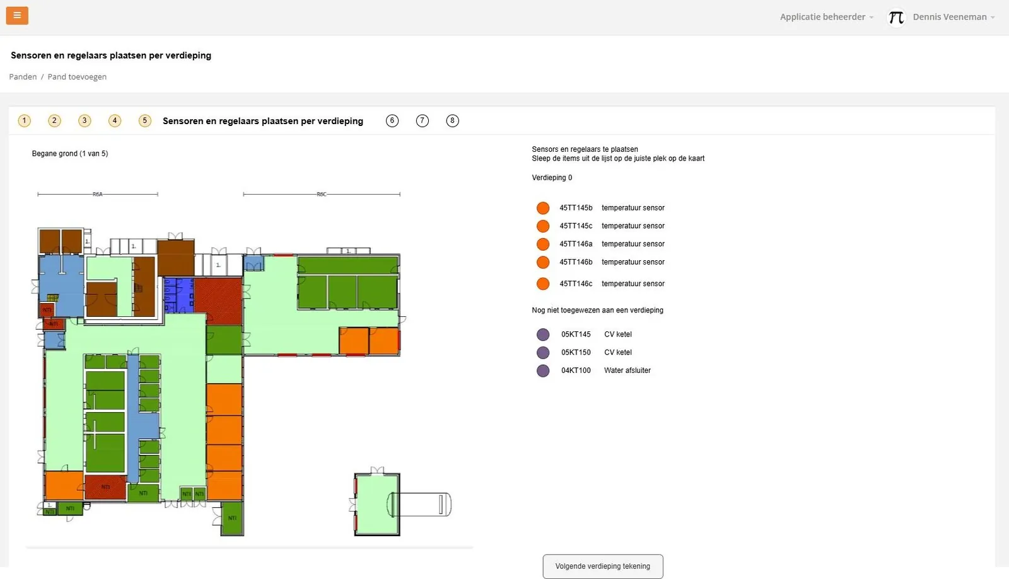Screen dimensions: 1009x579
Task: Click the small outbuilding on the floor plan
Action: [x=377, y=504]
